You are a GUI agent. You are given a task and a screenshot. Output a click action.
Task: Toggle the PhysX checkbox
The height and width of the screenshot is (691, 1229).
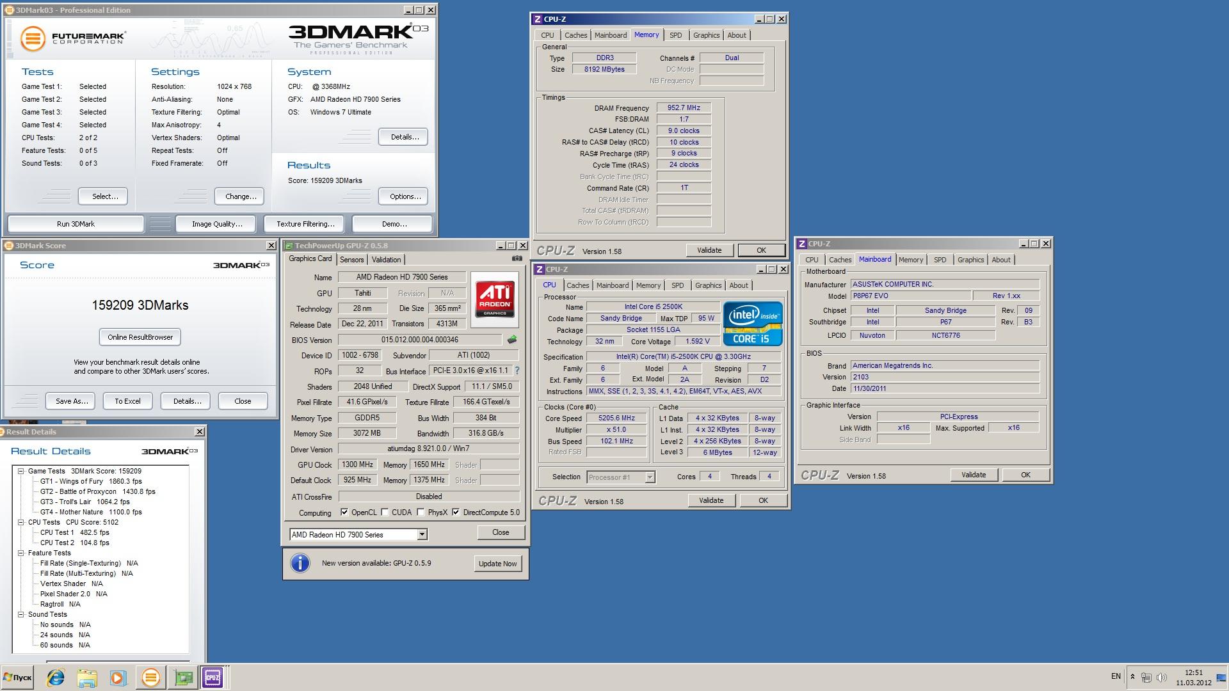[x=421, y=512]
